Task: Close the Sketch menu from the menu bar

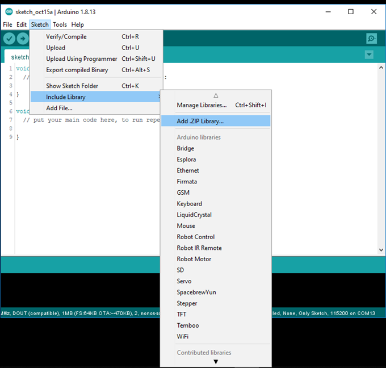Action: click(x=40, y=24)
